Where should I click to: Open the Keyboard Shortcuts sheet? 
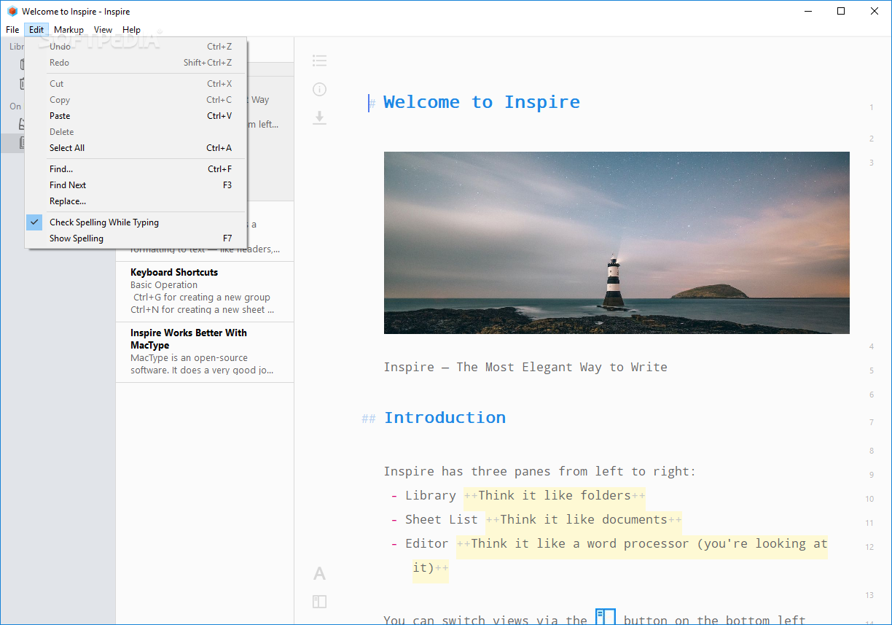point(205,292)
